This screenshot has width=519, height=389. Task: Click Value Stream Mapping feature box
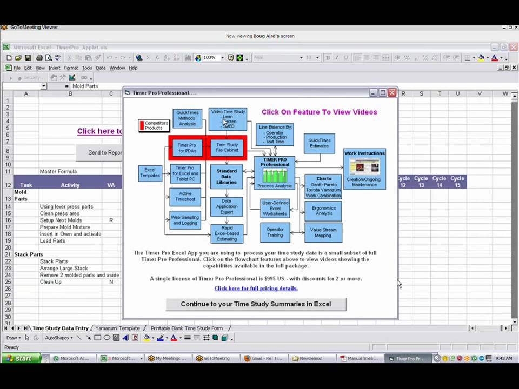pyautogui.click(x=323, y=232)
